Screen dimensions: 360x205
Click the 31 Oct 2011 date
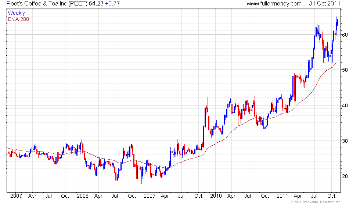324,4
